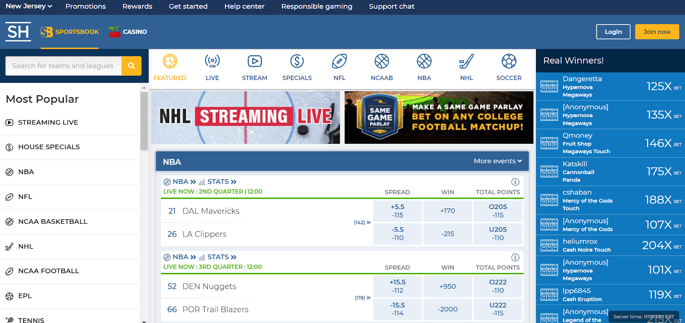Select the Stream play icon

[255, 61]
